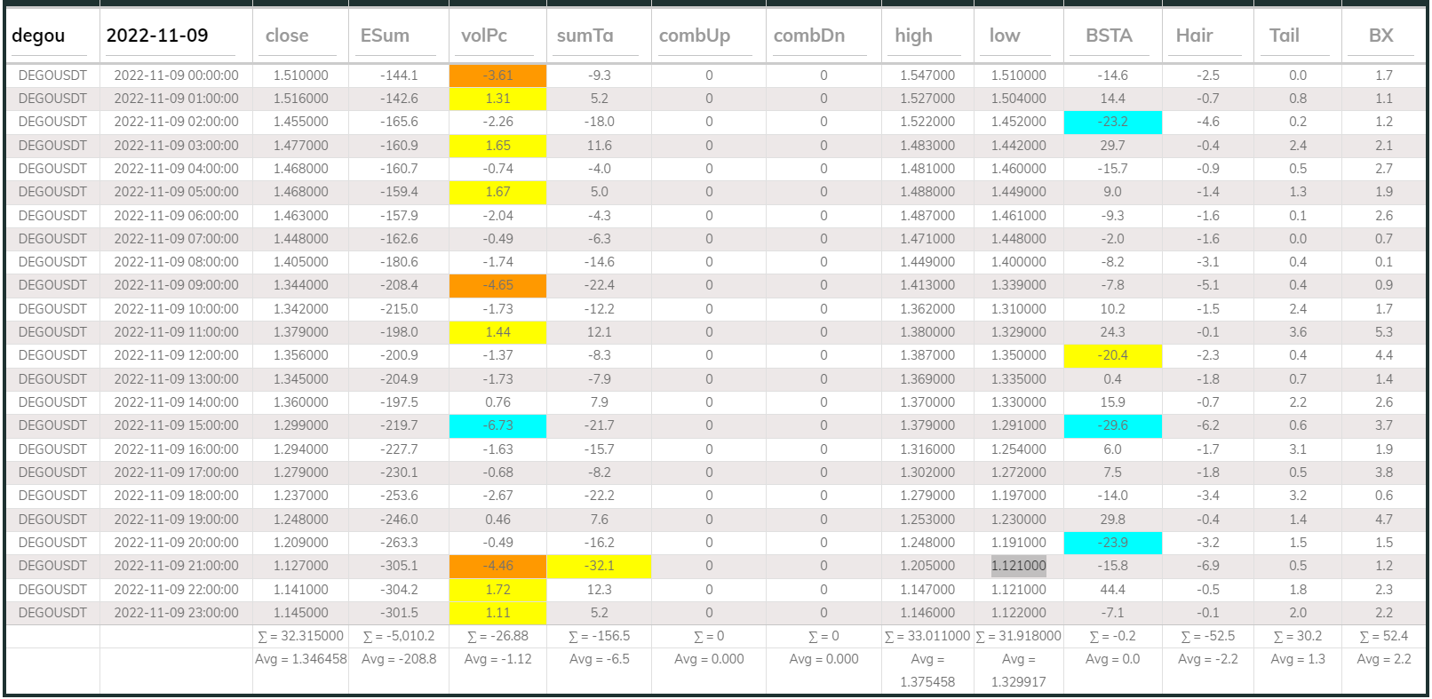Click the "BX" column header
The height and width of the screenshot is (699, 1432).
[1380, 36]
